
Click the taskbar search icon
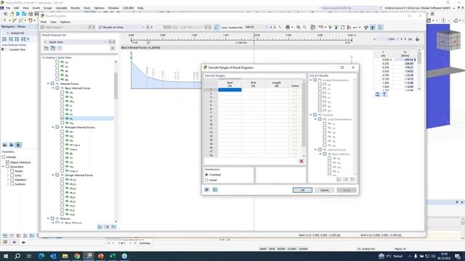coord(17,256)
